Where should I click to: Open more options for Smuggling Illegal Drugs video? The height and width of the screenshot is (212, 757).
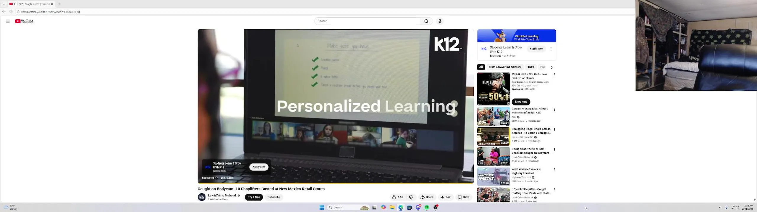click(555, 130)
